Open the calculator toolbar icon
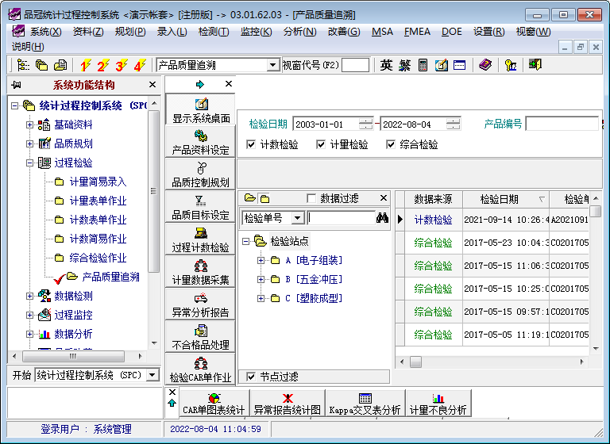Screen dimensions: 610x444 coord(423,65)
